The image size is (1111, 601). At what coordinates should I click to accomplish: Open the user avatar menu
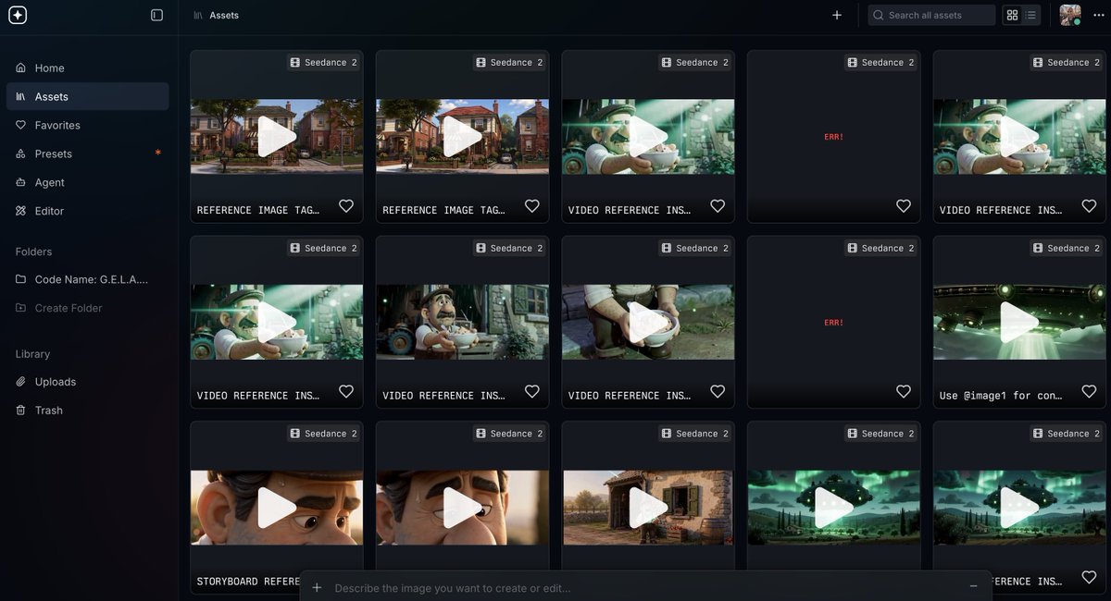pos(1070,15)
